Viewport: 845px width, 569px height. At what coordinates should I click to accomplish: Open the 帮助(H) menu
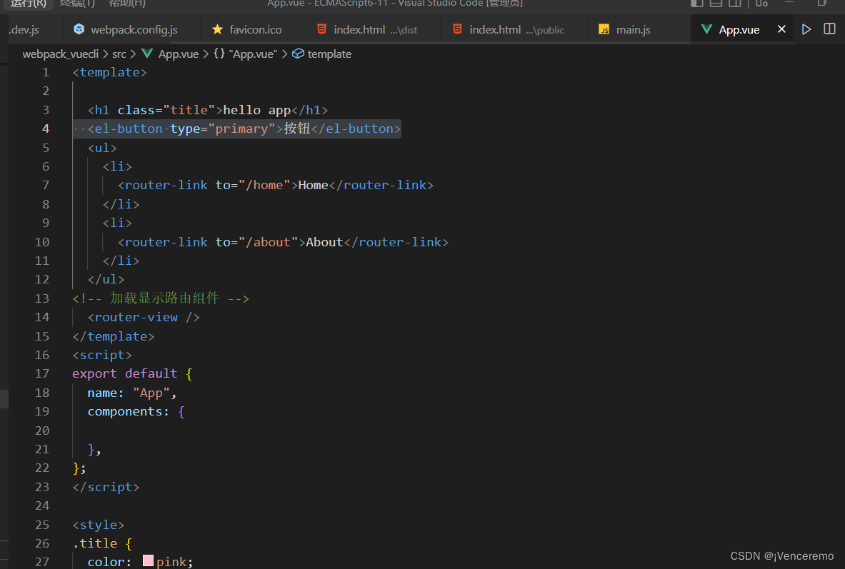point(126,4)
